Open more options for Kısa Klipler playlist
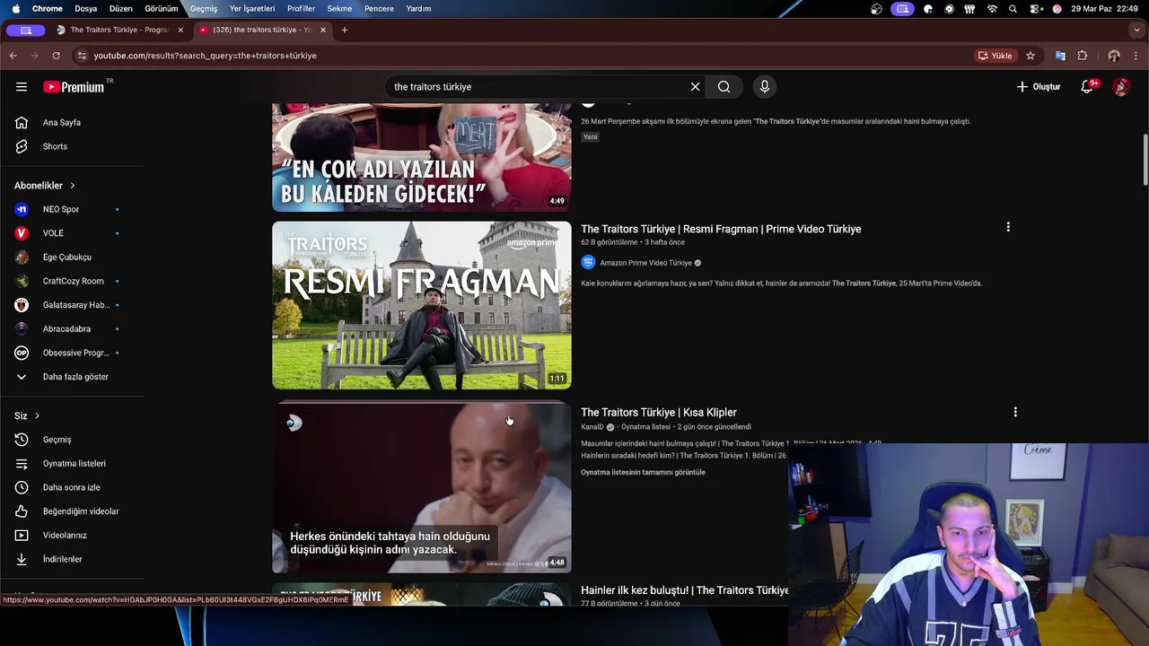The width and height of the screenshot is (1149, 646). pyautogui.click(x=1015, y=412)
